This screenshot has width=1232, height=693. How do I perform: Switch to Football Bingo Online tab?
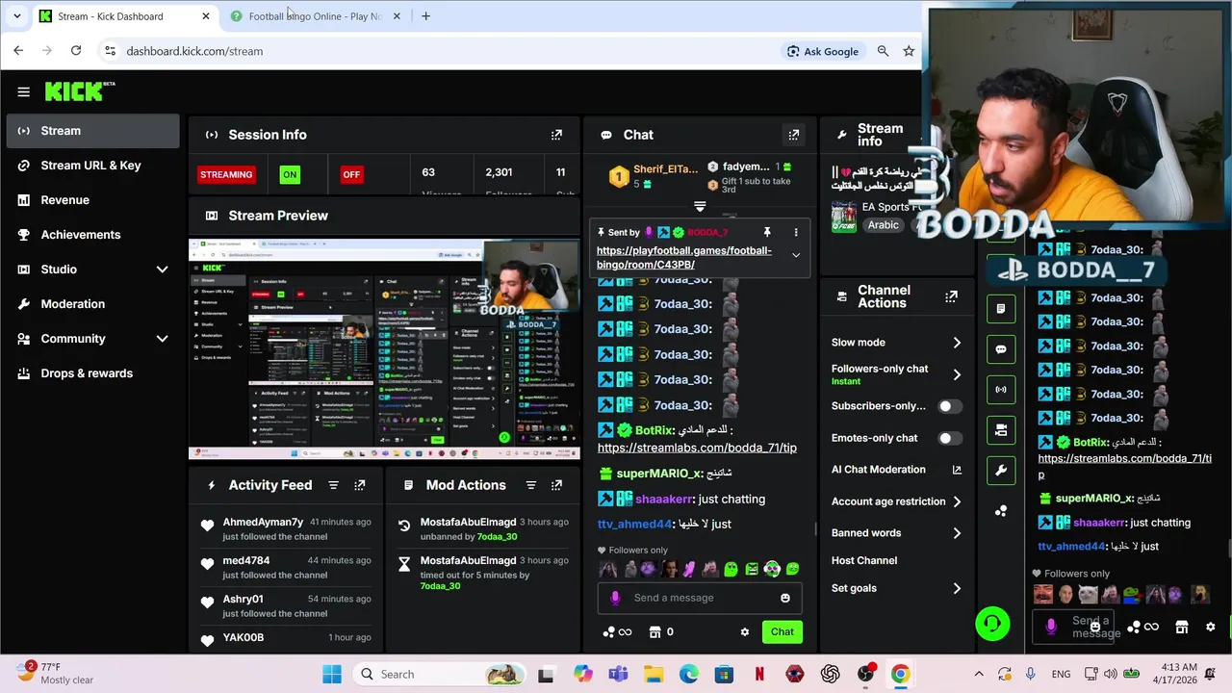[315, 16]
